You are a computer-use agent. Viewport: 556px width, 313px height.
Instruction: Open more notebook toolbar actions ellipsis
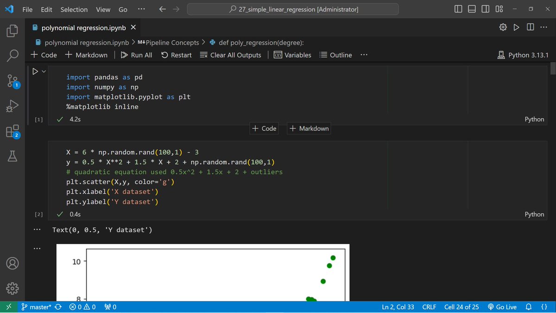[x=364, y=55]
